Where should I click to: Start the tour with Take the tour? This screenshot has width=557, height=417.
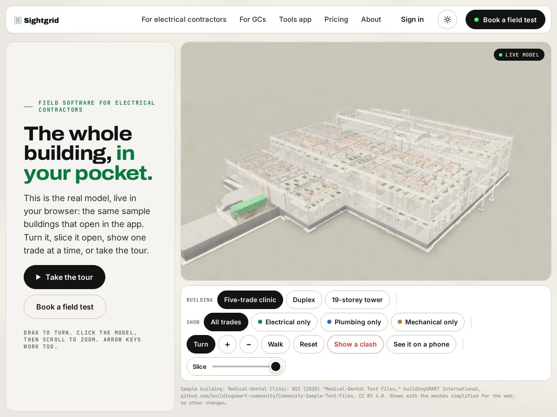(65, 277)
